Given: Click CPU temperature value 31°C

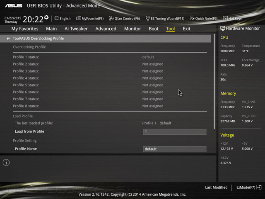Looking at the screenshot, I should click(x=245, y=51).
